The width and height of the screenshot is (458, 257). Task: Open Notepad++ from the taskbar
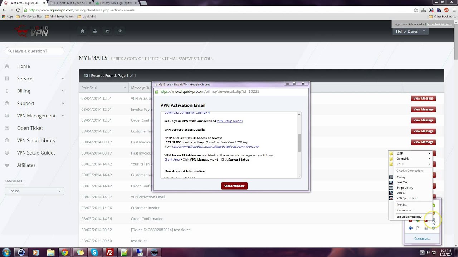[124, 252]
